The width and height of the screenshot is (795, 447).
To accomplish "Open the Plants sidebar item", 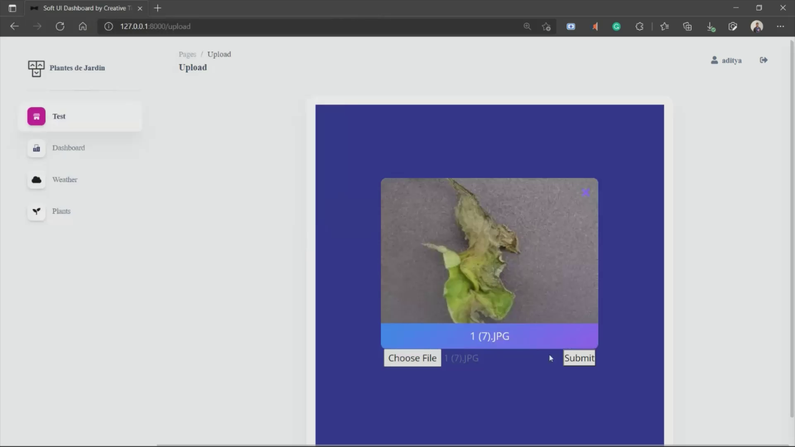I will pyautogui.click(x=61, y=211).
